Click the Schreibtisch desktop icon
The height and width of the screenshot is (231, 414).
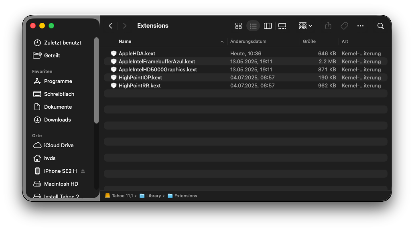[x=37, y=94]
